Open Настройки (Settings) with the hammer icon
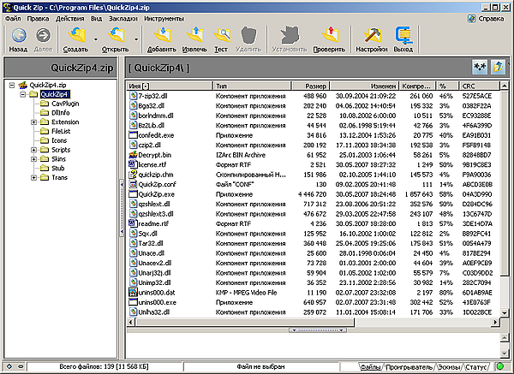This screenshot has height=374, width=514. pos(373,34)
